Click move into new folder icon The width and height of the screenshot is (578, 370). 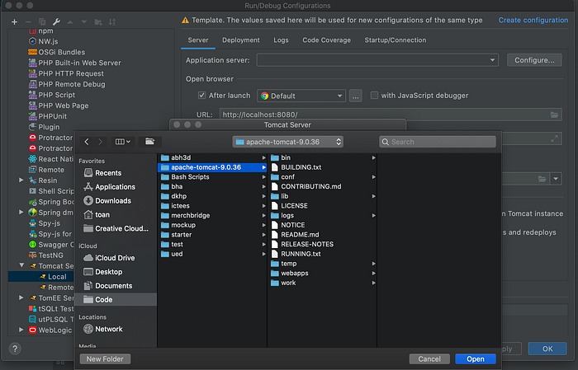click(x=98, y=22)
